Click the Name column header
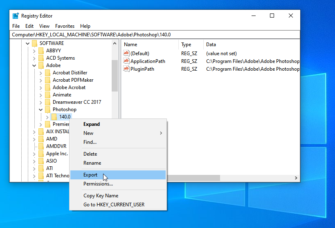Screen dimensions: 335x228 (x=130, y=45)
